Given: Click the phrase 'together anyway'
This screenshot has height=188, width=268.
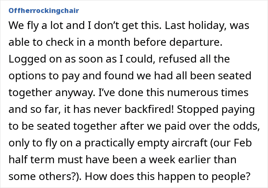Looking at the screenshot, I should point(52,93).
